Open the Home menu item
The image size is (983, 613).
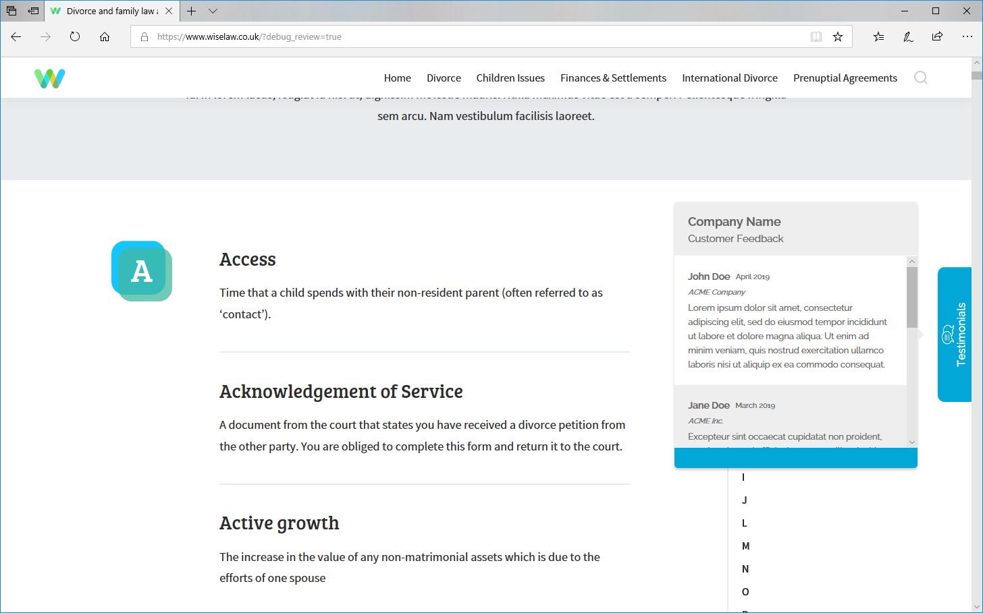(398, 78)
